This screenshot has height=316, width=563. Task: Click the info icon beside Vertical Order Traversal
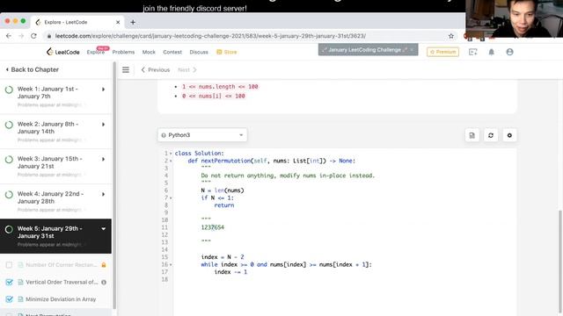pos(104,283)
